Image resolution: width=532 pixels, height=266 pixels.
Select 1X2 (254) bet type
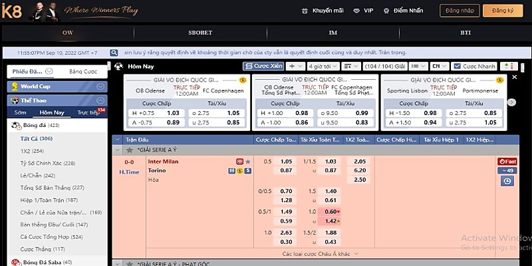pyautogui.click(x=32, y=151)
